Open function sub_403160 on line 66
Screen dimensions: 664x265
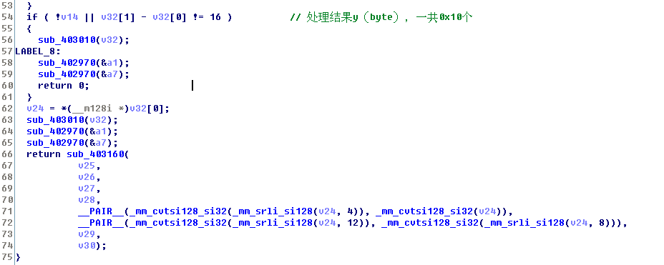(95, 154)
